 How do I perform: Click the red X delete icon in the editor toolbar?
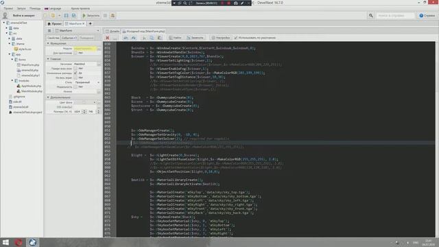pyautogui.click(x=107, y=38)
